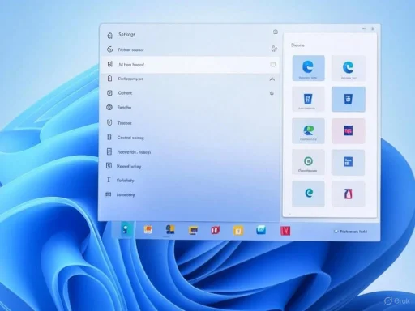The image size is (415, 311).
Task: Open the yellow icon with dark screen on taskbar
Action: (x=193, y=230)
